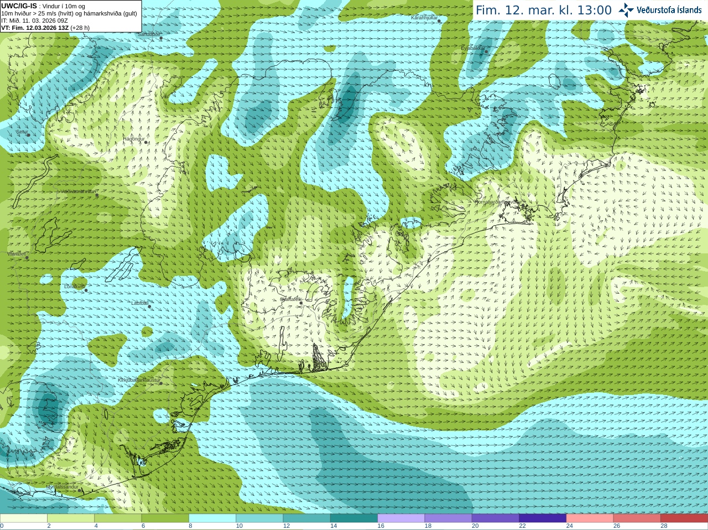This screenshot has width=708, height=530.
Task: Click the 12–14 m/s teal legend swatch
Action: [x=307, y=518]
